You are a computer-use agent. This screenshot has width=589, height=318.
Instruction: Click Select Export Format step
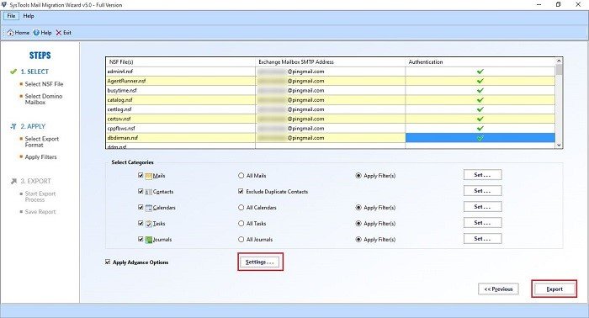(42, 142)
